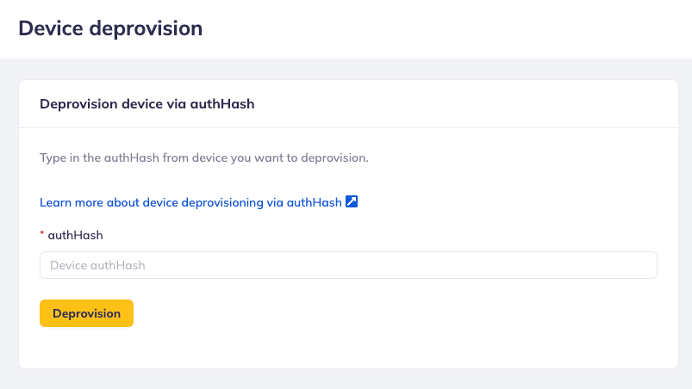Click the word 'deprovision' ending the description sentence

[334, 158]
